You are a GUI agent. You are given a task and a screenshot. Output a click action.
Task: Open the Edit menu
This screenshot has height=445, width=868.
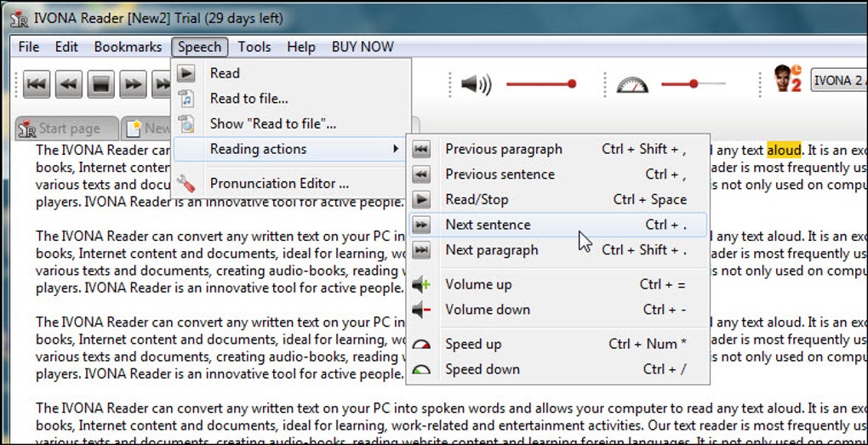coord(66,47)
